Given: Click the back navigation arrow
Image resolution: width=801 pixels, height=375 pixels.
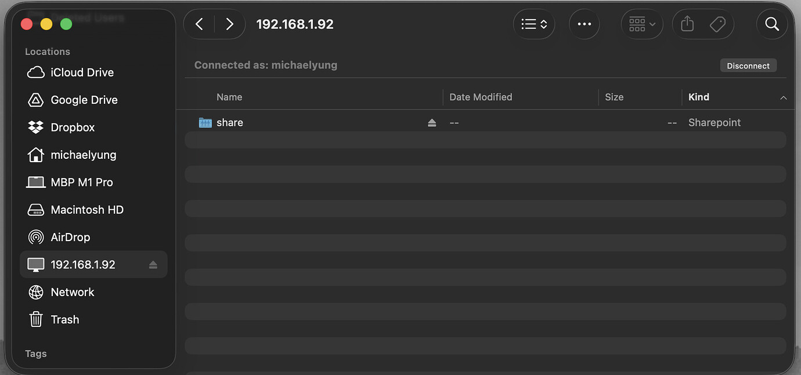Looking at the screenshot, I should click(199, 24).
